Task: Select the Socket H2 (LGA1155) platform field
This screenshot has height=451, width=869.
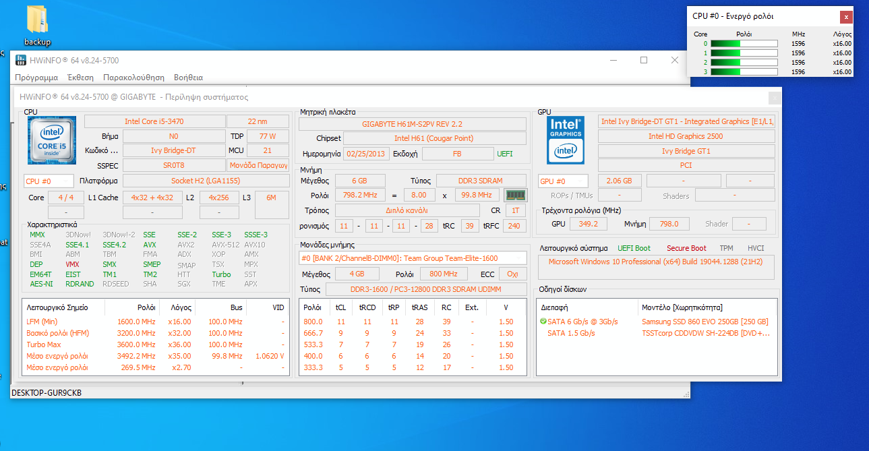Action: pos(206,181)
